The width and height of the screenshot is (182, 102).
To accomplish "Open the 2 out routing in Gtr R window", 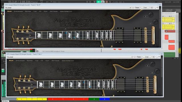I will (145, 8).
